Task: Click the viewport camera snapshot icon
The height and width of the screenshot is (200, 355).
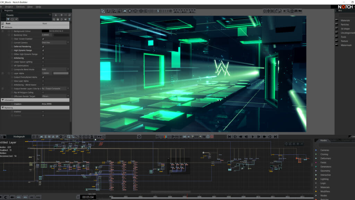Action: pyautogui.click(x=296, y=11)
